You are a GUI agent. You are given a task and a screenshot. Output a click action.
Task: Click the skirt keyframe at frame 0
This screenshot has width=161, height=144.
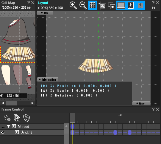72,132
